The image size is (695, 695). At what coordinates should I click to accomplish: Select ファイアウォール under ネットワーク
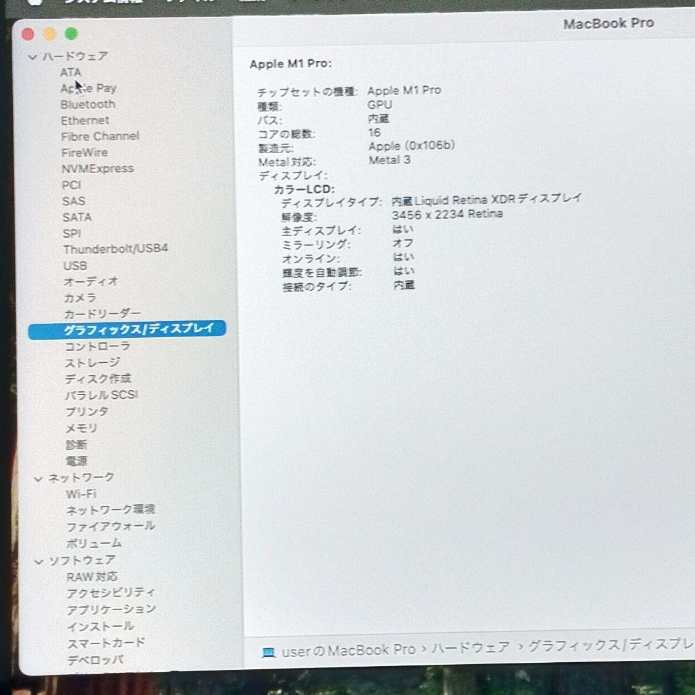click(x=109, y=526)
